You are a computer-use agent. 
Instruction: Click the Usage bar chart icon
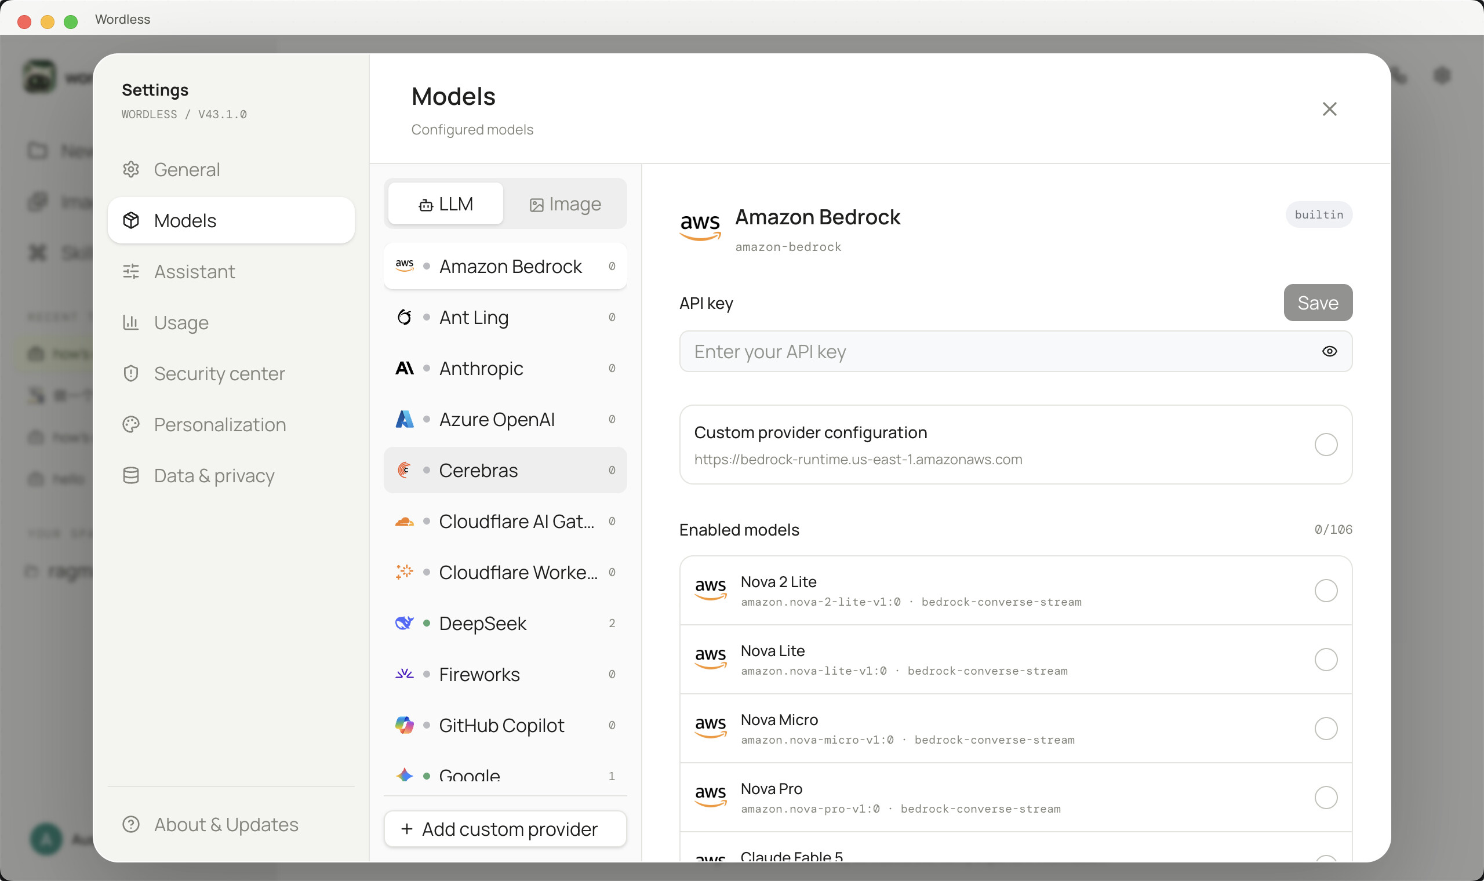click(x=131, y=323)
